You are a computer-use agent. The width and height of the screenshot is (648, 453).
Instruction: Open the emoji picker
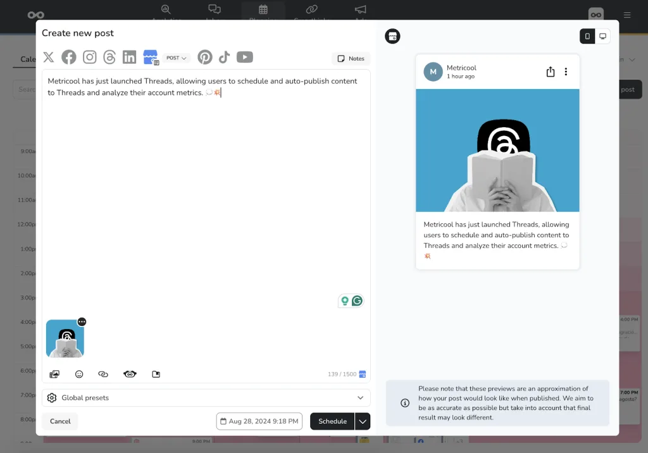[x=79, y=374]
